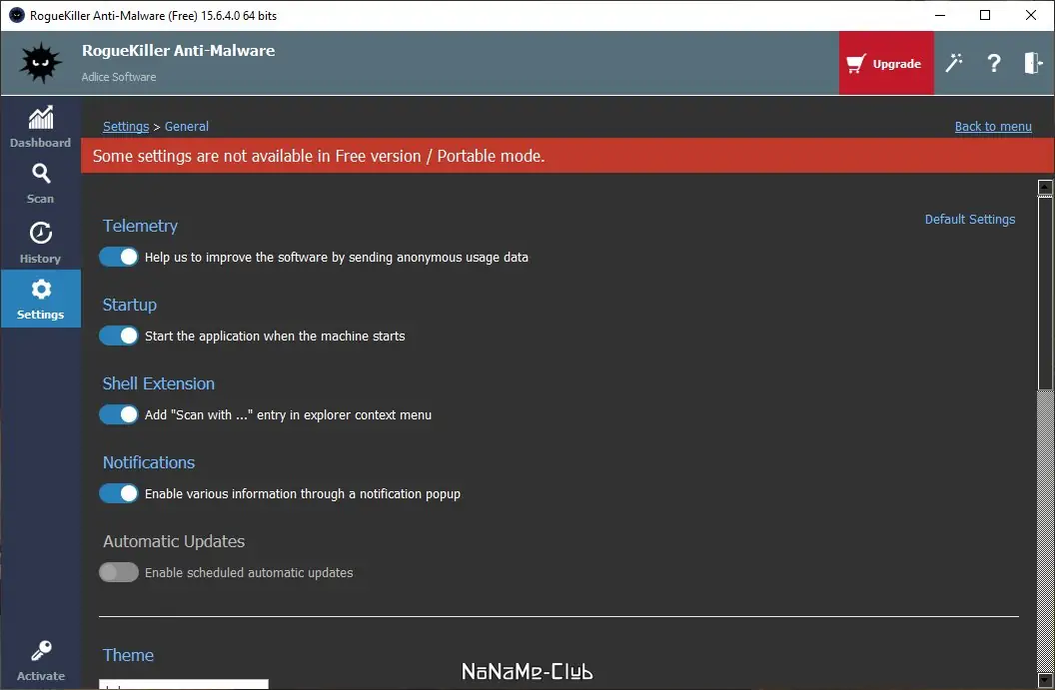Toggle scheduled automatic updates switch

119,572
